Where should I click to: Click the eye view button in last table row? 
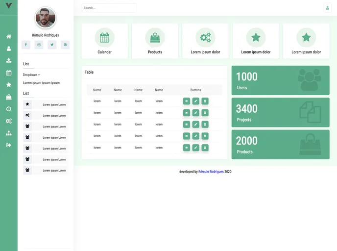[187, 148]
